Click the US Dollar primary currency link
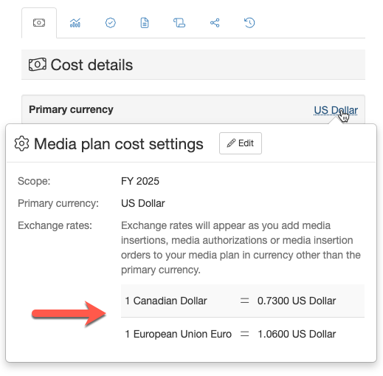The width and height of the screenshot is (383, 376). 336,110
